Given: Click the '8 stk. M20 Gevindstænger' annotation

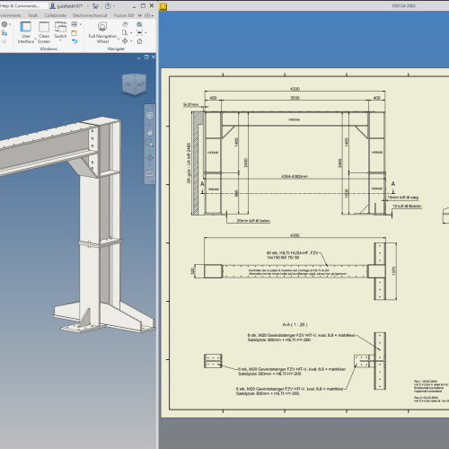Looking at the screenshot, I should [301, 338].
